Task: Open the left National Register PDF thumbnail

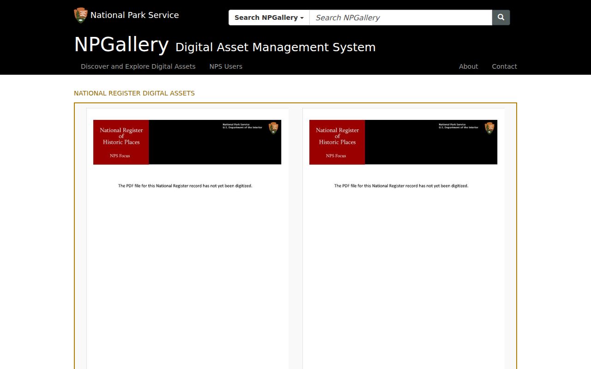Action: tap(187, 238)
